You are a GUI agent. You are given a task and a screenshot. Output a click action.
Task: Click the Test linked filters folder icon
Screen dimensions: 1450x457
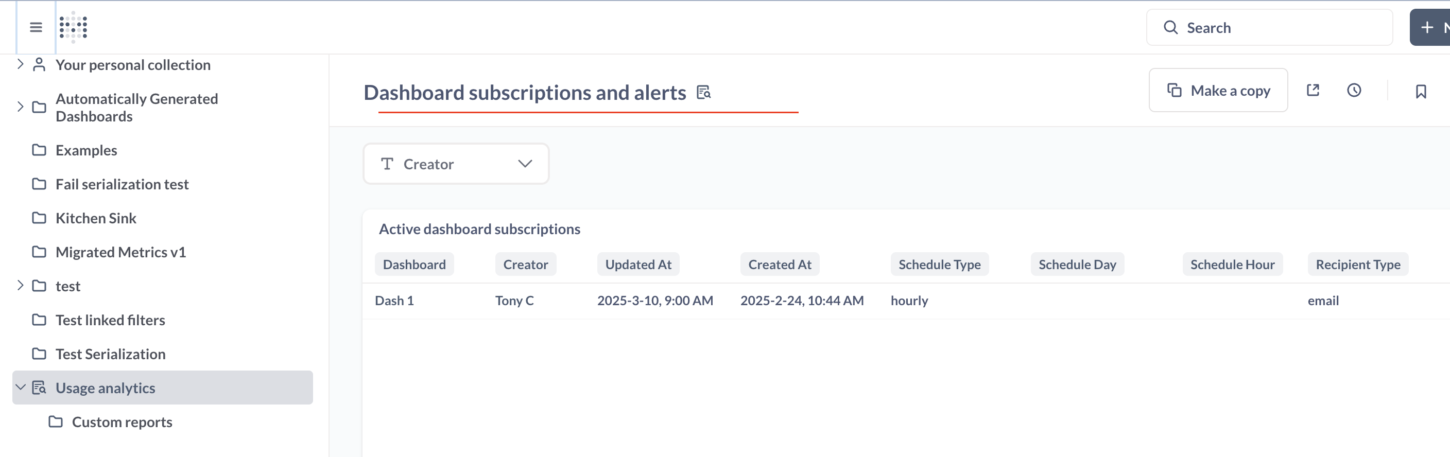[x=39, y=320]
